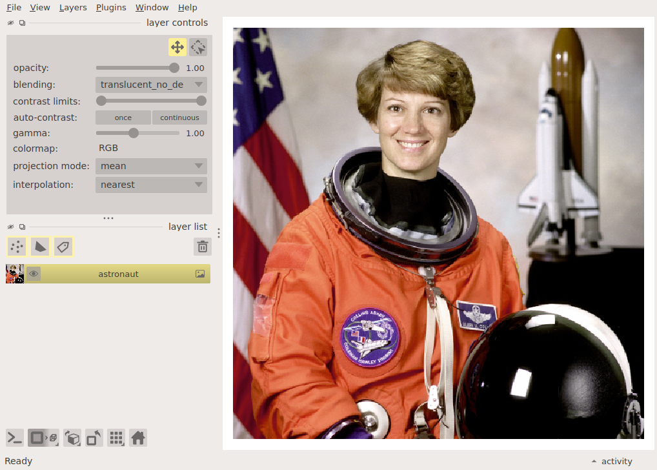Open the blending mode dropdown

coord(151,85)
